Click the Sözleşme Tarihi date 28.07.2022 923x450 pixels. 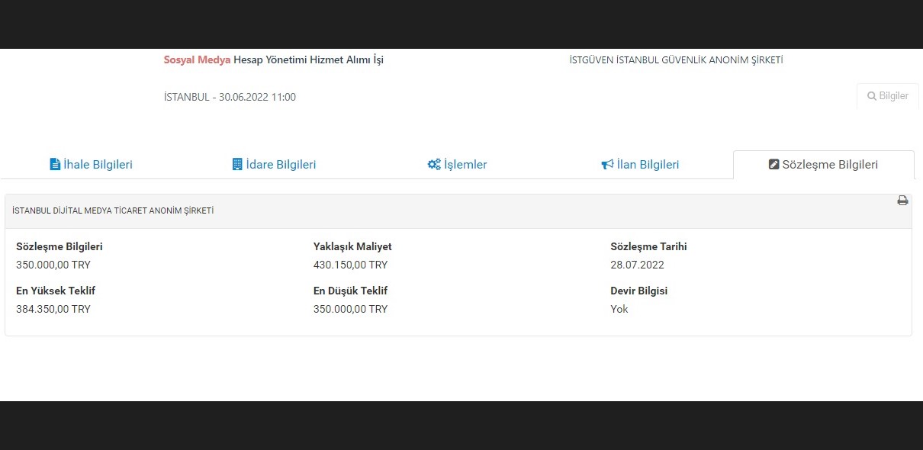point(637,265)
